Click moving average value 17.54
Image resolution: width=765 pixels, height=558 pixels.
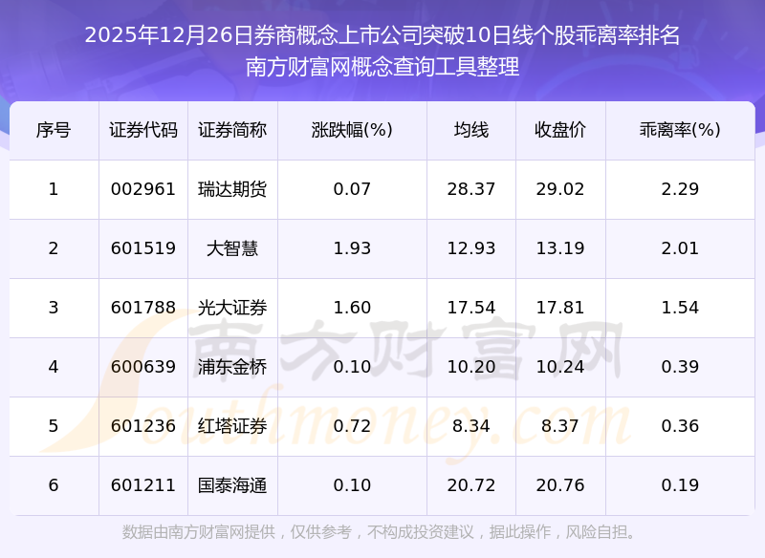(471, 308)
